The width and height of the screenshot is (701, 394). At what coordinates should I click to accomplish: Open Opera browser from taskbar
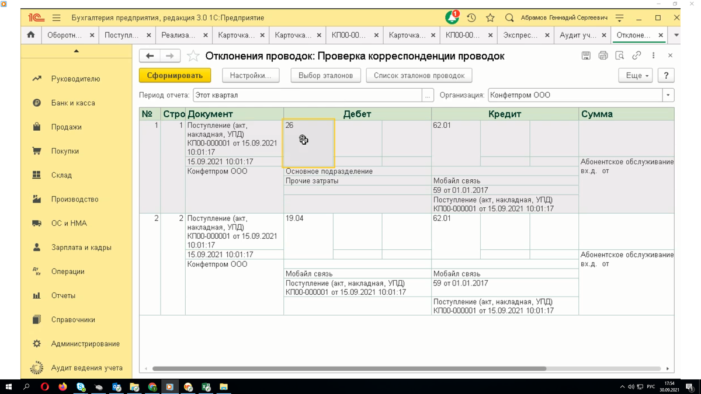point(45,386)
